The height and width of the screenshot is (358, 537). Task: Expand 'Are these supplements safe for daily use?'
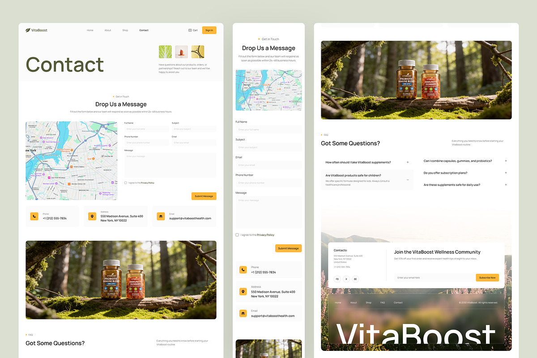tap(506, 185)
